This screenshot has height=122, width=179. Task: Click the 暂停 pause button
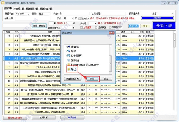(x=145, y=26)
